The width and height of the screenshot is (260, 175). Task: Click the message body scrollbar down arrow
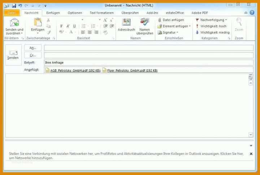tap(251, 135)
